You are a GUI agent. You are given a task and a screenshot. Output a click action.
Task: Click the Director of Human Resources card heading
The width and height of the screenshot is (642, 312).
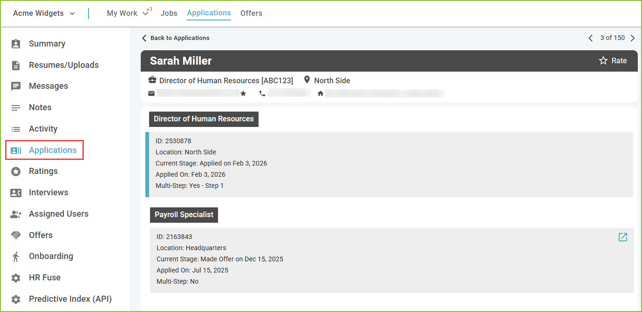click(x=204, y=119)
